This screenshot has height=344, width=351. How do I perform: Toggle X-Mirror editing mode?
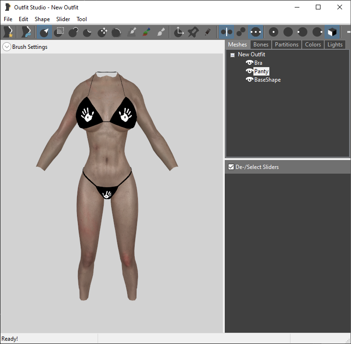(226, 32)
